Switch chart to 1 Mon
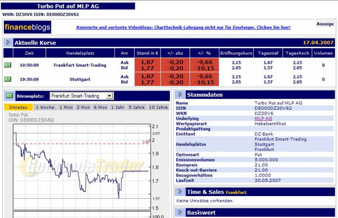 click(66, 107)
